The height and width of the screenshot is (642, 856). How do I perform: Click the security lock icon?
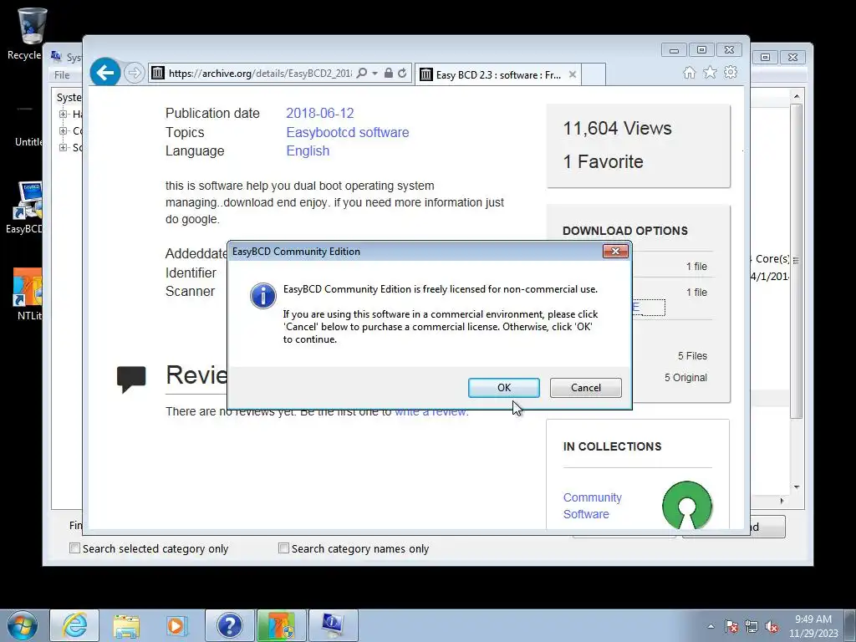point(388,74)
